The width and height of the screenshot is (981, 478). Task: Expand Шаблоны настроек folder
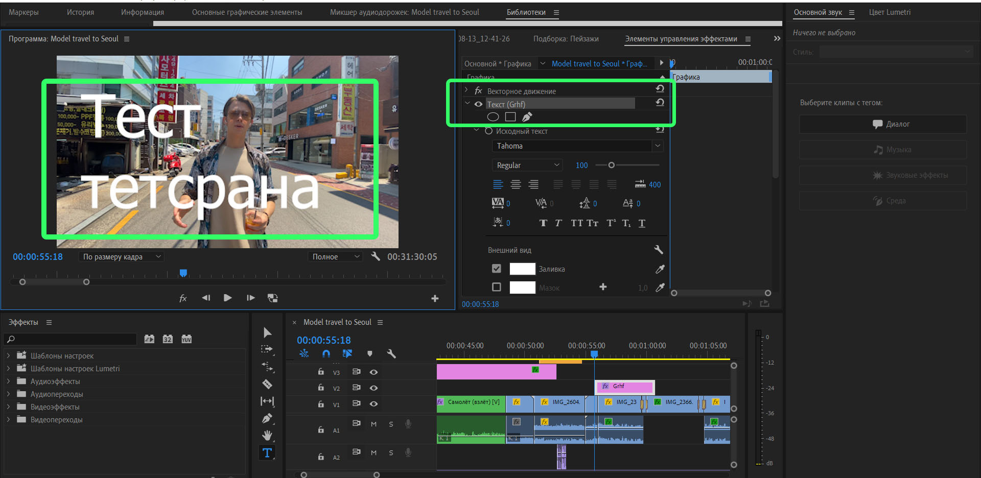8,355
